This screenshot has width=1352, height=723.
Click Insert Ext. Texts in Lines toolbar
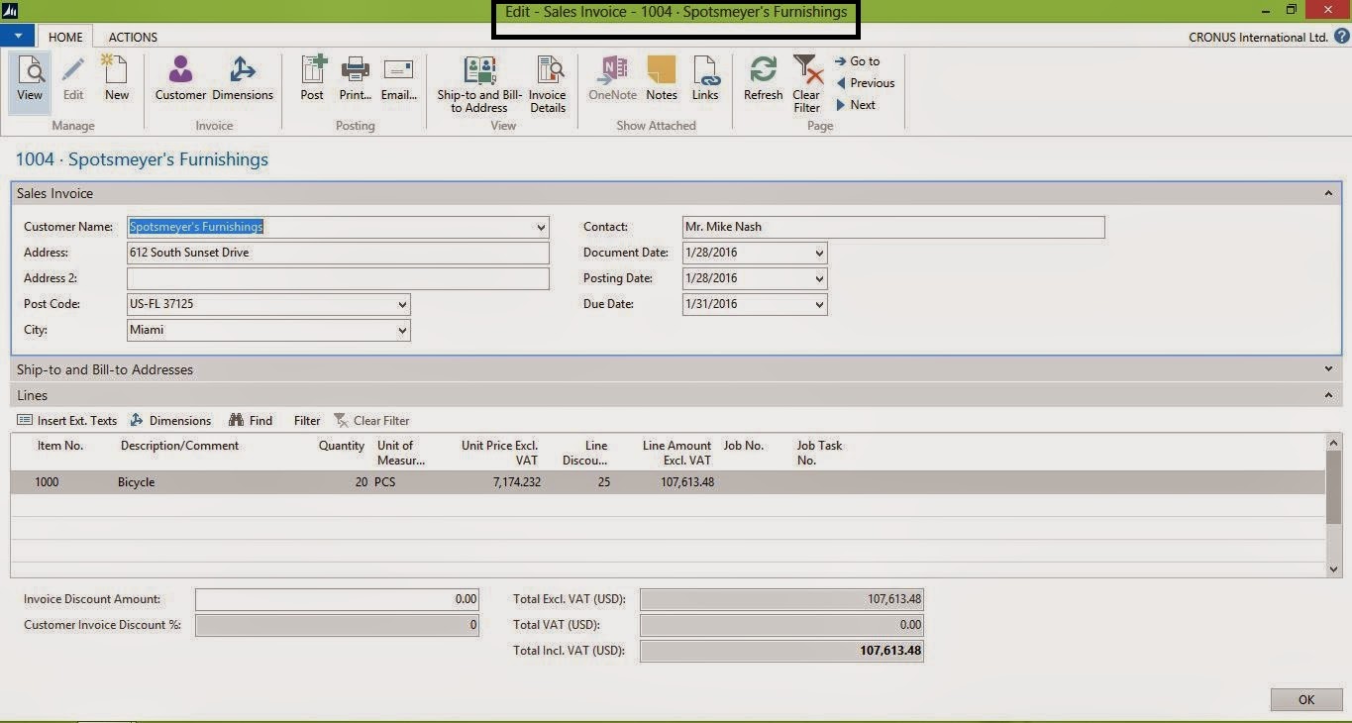tap(67, 421)
